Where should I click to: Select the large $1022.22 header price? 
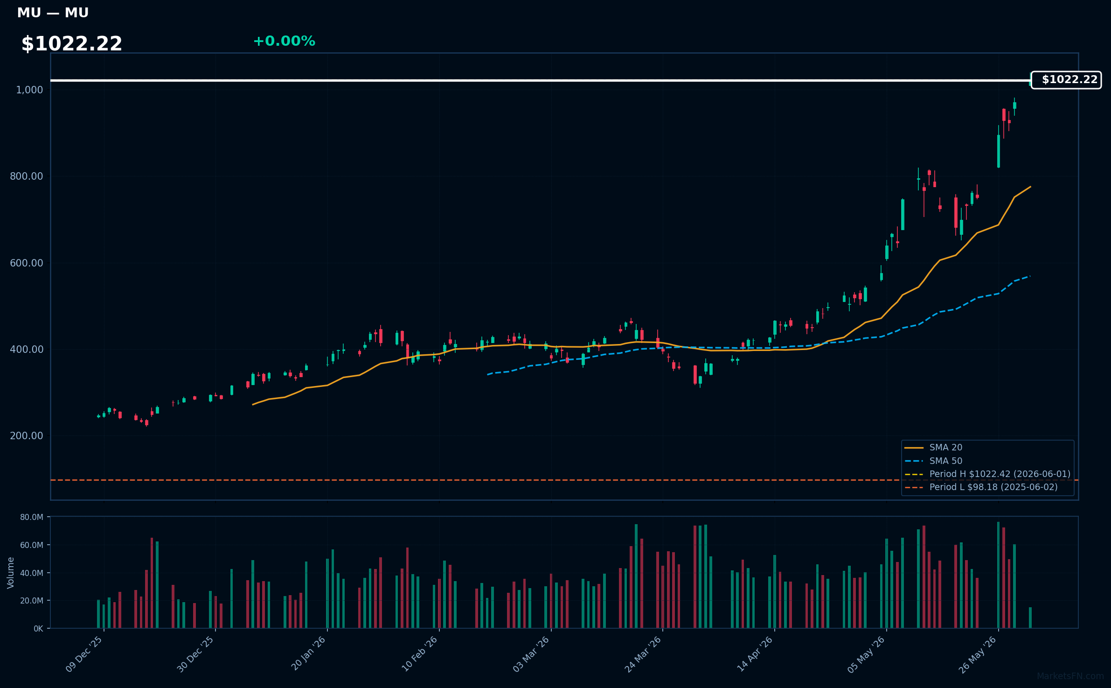click(x=72, y=43)
